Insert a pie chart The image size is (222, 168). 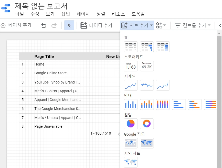point(131,124)
